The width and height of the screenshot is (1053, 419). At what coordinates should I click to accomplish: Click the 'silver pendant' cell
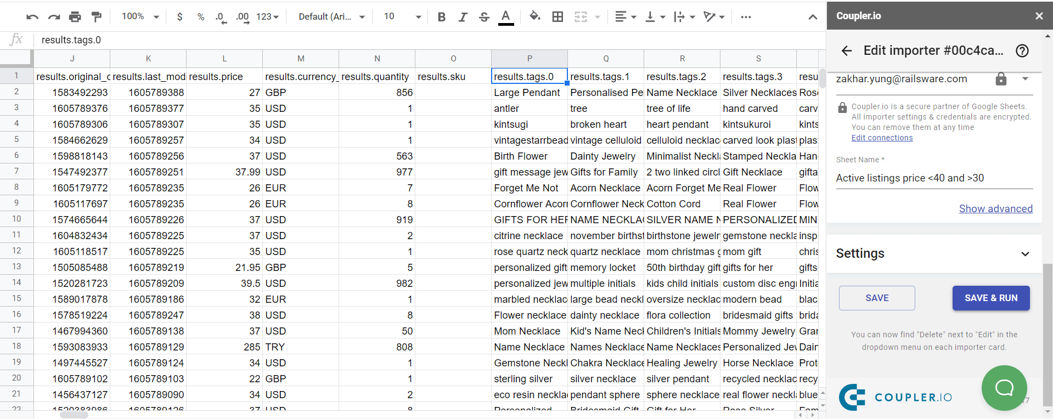click(x=682, y=378)
